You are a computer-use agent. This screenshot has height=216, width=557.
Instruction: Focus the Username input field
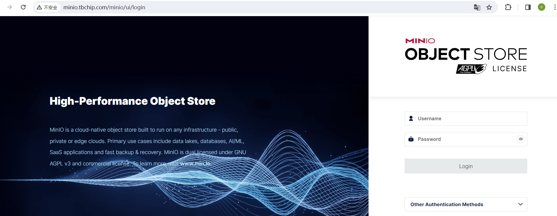(466, 118)
